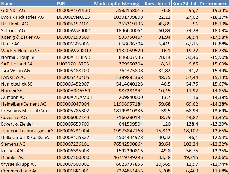This screenshot has width=229, height=174.
Task: Select the Kurs aktuell column header
Action: click(157, 4)
